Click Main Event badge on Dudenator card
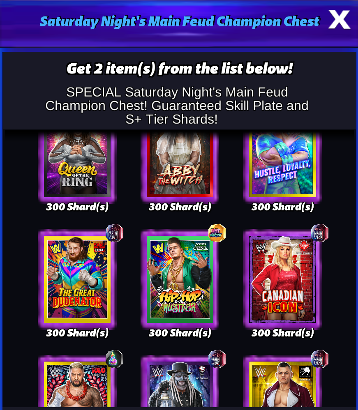Viewport: 358px width, 410px height. pos(114,233)
